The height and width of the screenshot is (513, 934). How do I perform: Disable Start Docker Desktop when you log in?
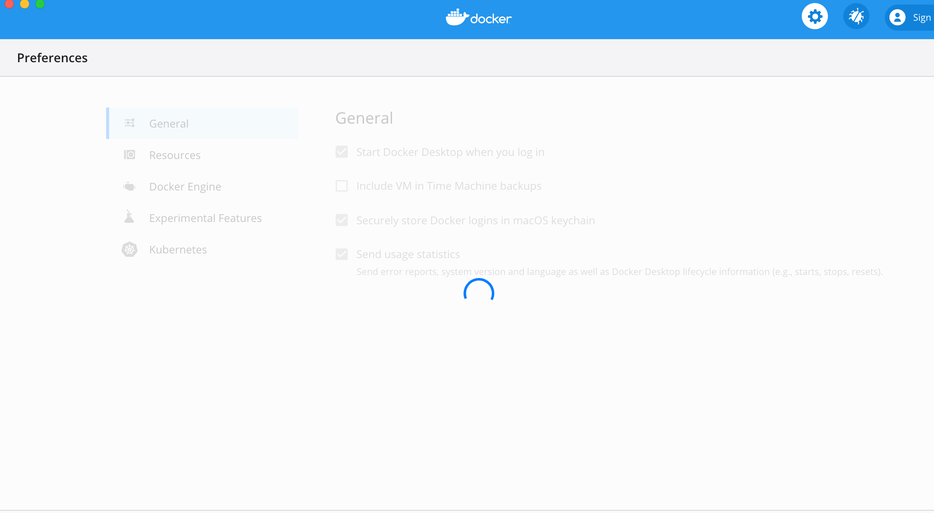342,152
